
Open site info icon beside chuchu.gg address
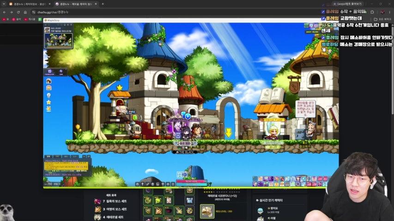[34, 12]
